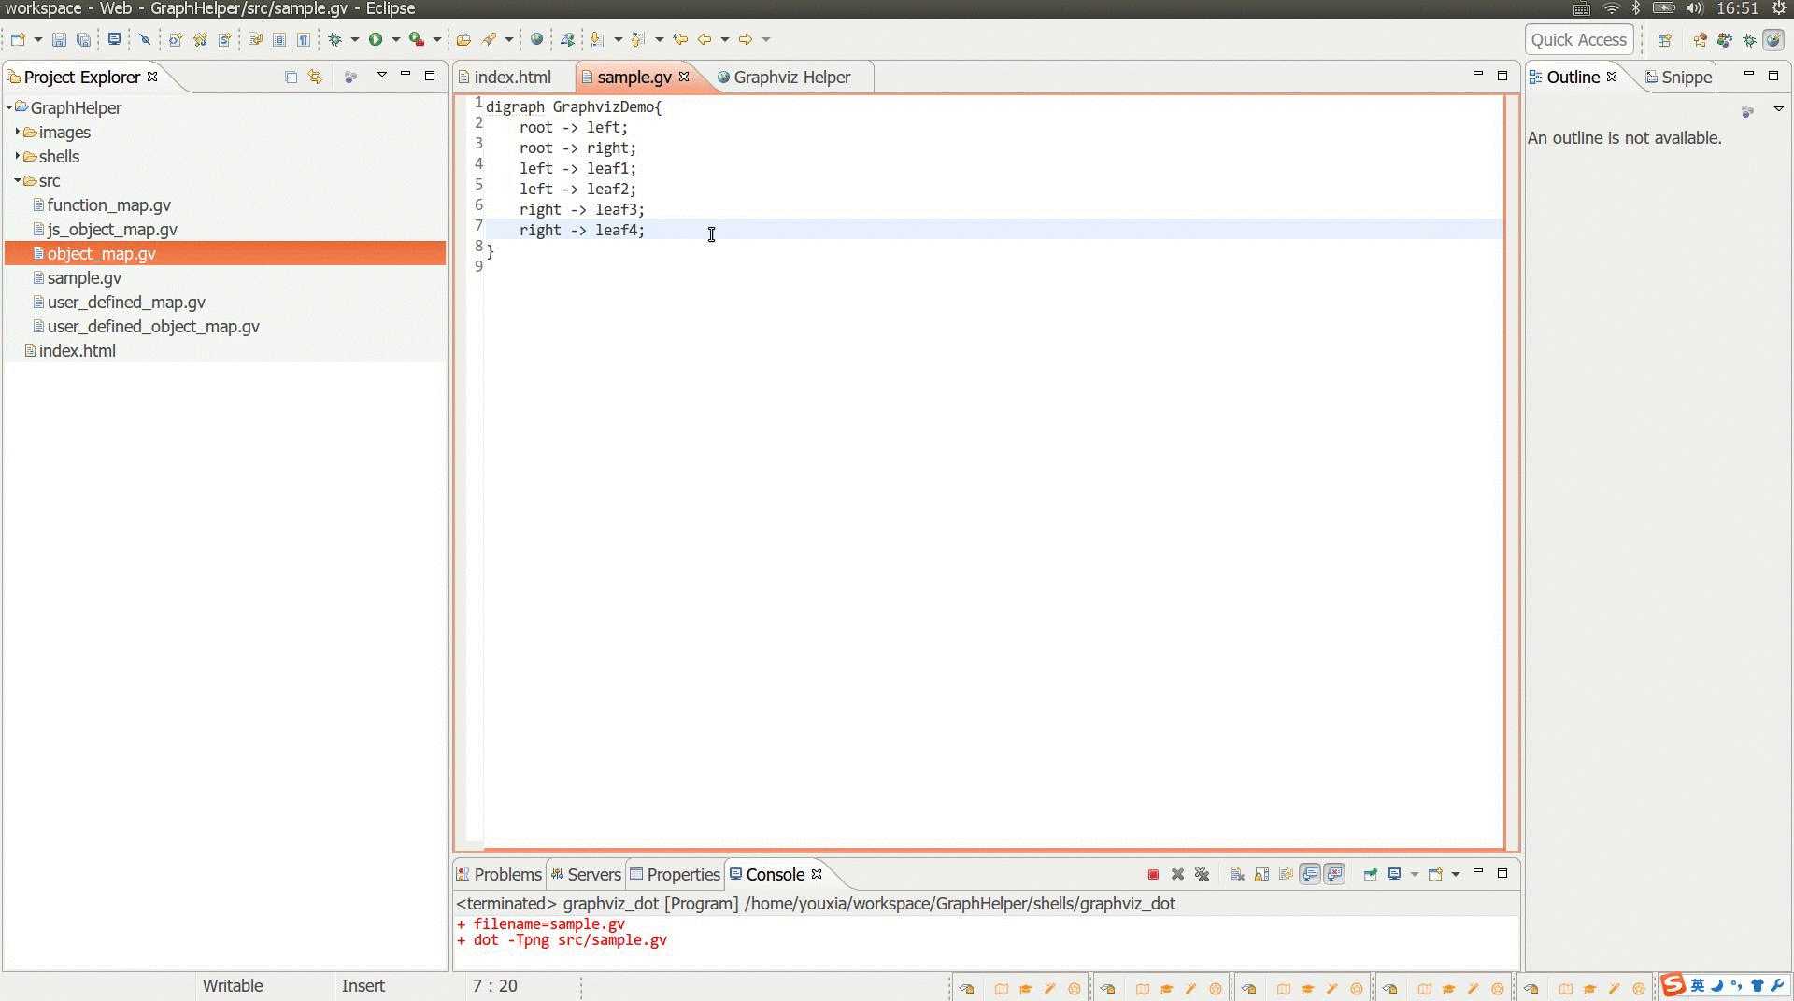Select index.html in Project Explorer
Image resolution: width=1794 pixels, height=1001 pixels.
coord(77,350)
